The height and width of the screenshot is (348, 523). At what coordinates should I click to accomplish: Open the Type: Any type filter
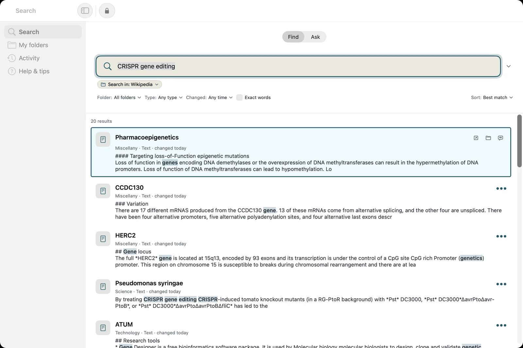pos(163,97)
